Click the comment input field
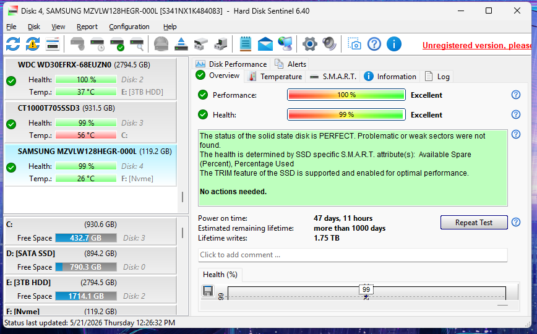 [x=353, y=255]
